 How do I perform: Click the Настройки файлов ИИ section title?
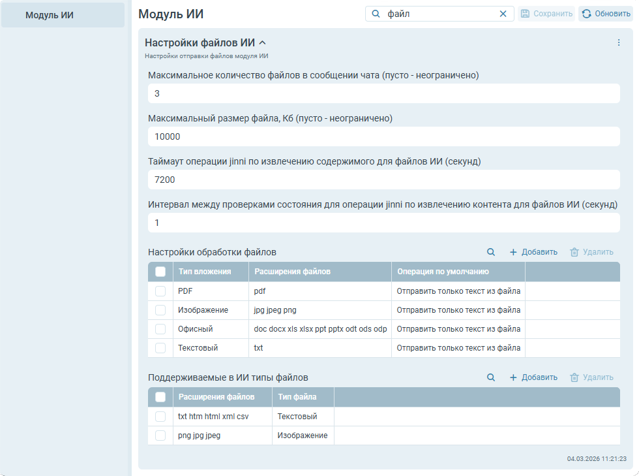(200, 42)
